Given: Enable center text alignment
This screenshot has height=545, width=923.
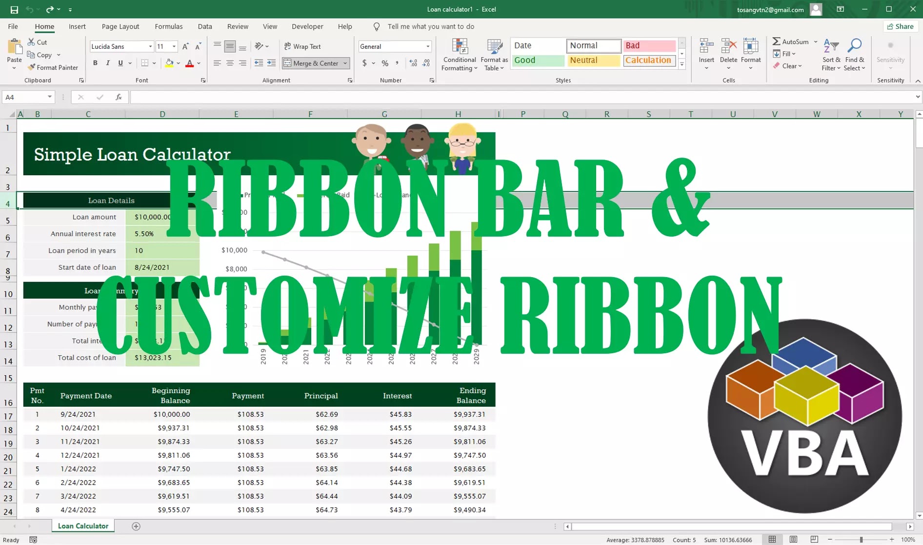Looking at the screenshot, I should 229,63.
